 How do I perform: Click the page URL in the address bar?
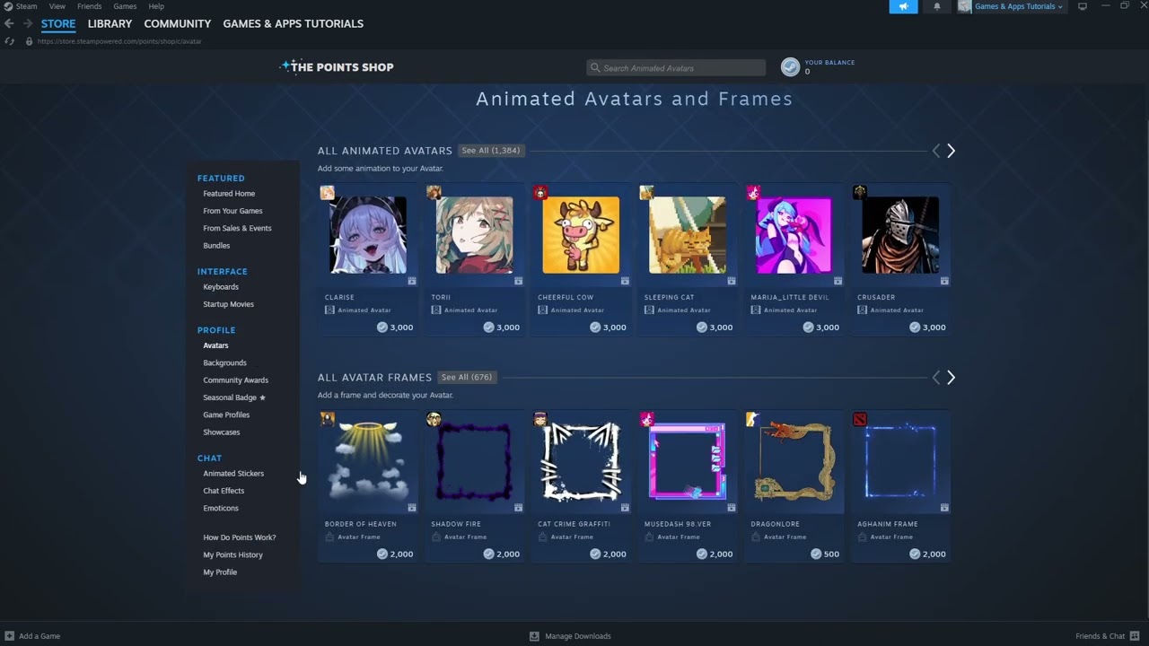coord(119,41)
